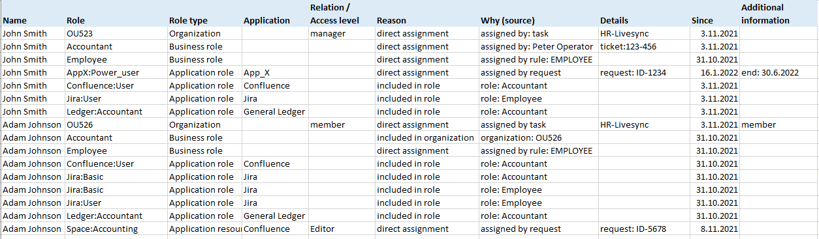Click the Space:Accounting role cell

click(116, 229)
